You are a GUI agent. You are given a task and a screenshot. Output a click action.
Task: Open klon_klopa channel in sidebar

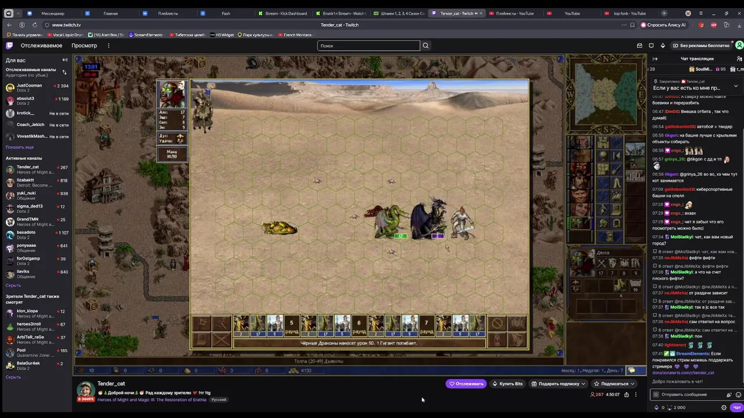[x=37, y=313]
